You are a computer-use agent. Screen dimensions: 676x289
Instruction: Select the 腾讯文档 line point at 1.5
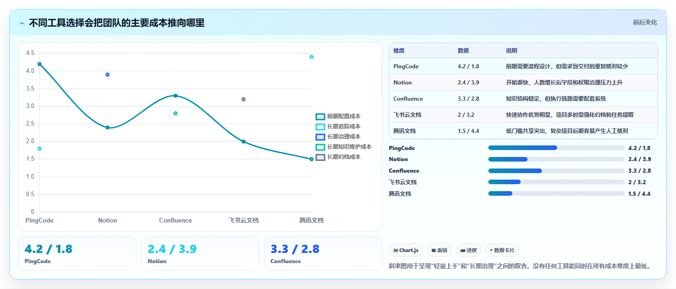(x=311, y=159)
